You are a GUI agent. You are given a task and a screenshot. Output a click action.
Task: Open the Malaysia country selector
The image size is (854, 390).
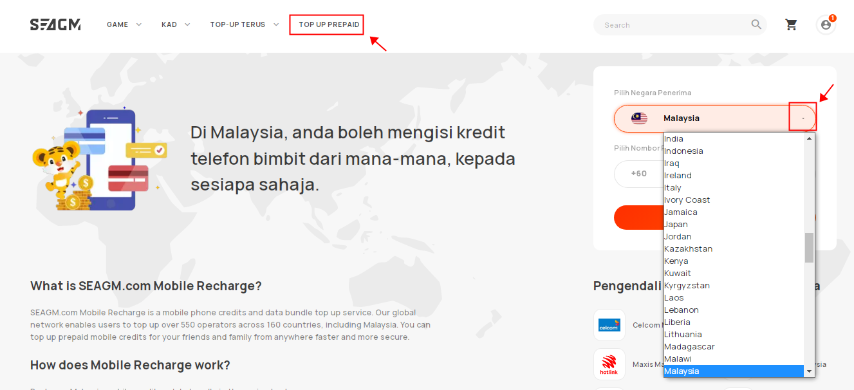(715, 118)
